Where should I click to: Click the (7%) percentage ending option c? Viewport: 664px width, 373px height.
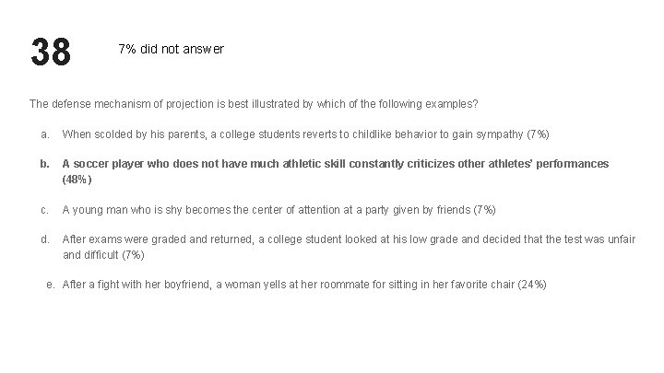click(x=485, y=210)
